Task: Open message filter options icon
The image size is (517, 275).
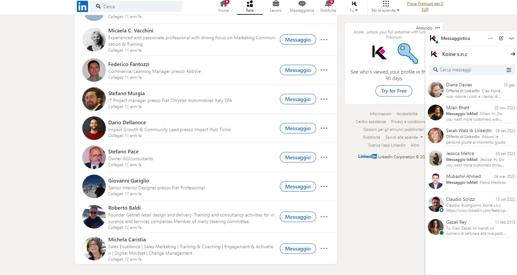Action: coord(509,70)
